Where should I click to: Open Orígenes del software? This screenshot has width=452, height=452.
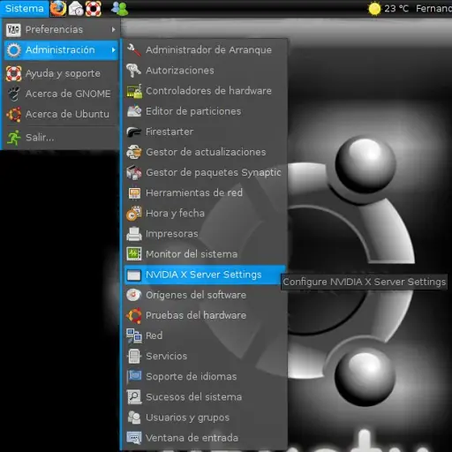(205, 295)
